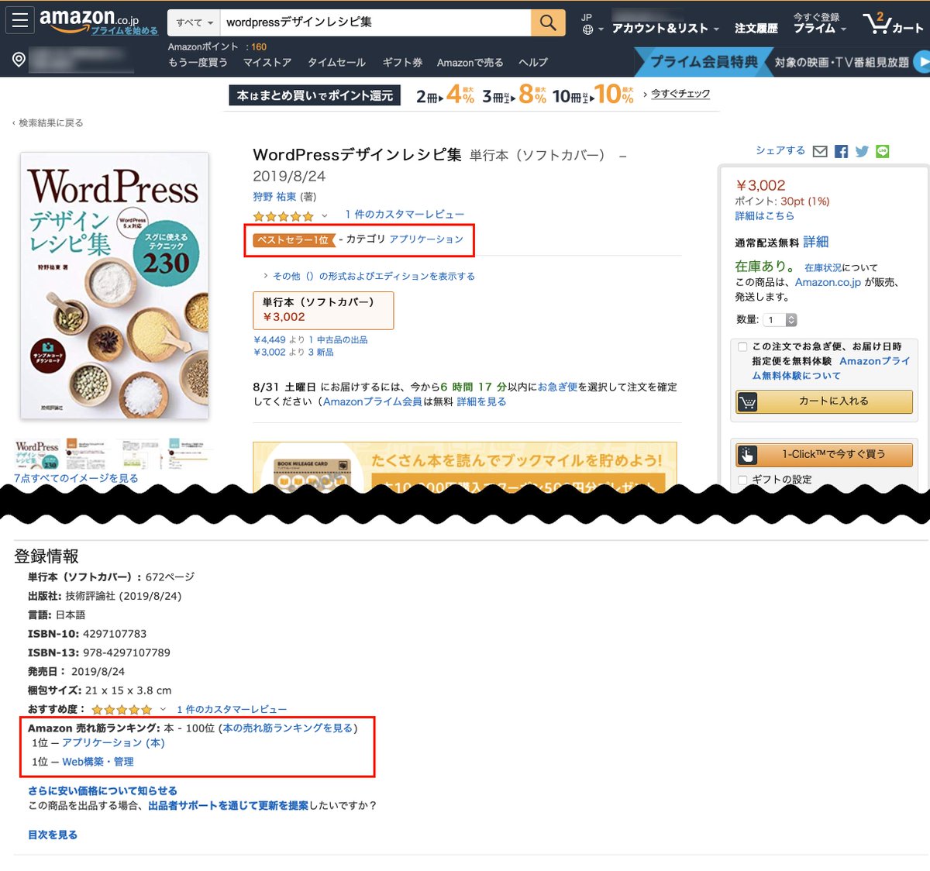This screenshot has height=871, width=930.
Task: Click シェアする link
Action: pyautogui.click(x=780, y=151)
